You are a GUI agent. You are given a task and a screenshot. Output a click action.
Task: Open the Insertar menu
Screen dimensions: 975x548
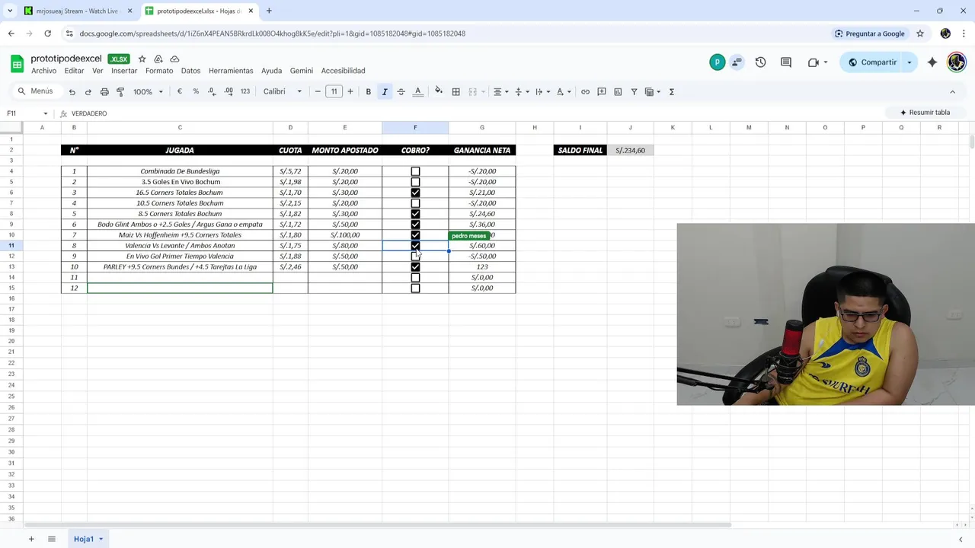coord(124,71)
